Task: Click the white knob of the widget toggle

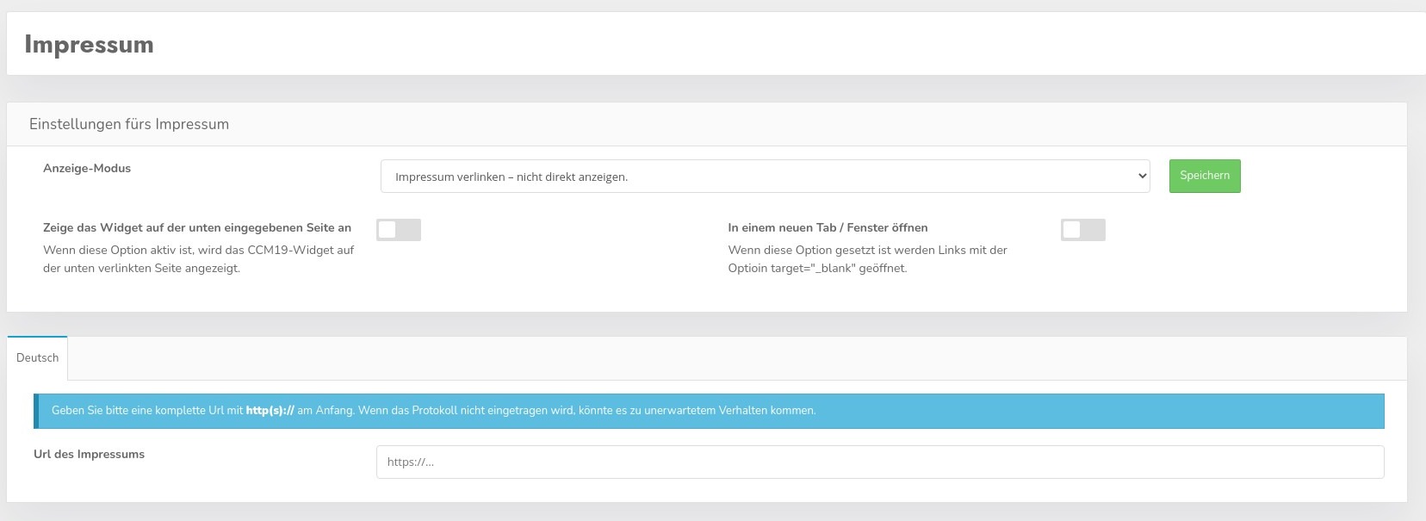Action: click(387, 230)
